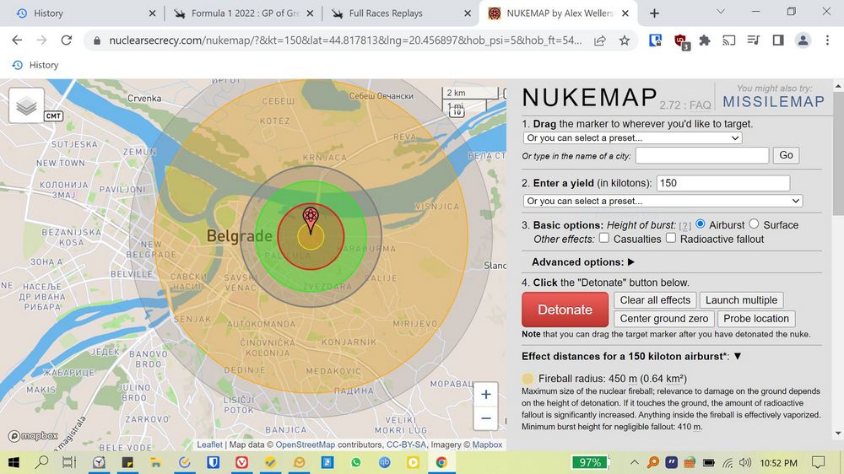The width and height of the screenshot is (844, 474).
Task: Click the yield kilotons input field
Action: pos(722,183)
